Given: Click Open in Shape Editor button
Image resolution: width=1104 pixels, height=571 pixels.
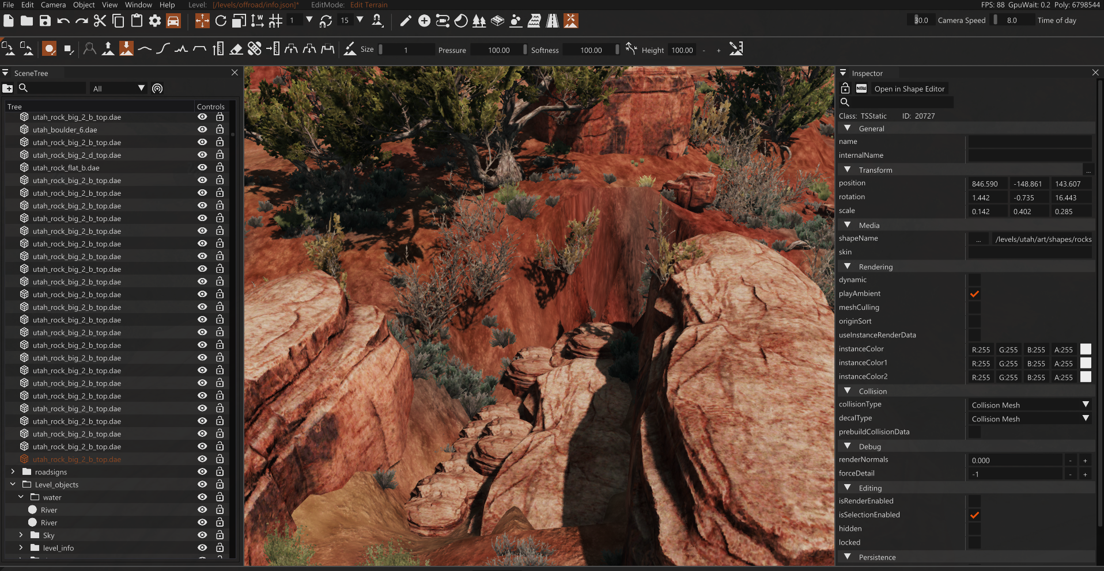Looking at the screenshot, I should click(x=909, y=89).
